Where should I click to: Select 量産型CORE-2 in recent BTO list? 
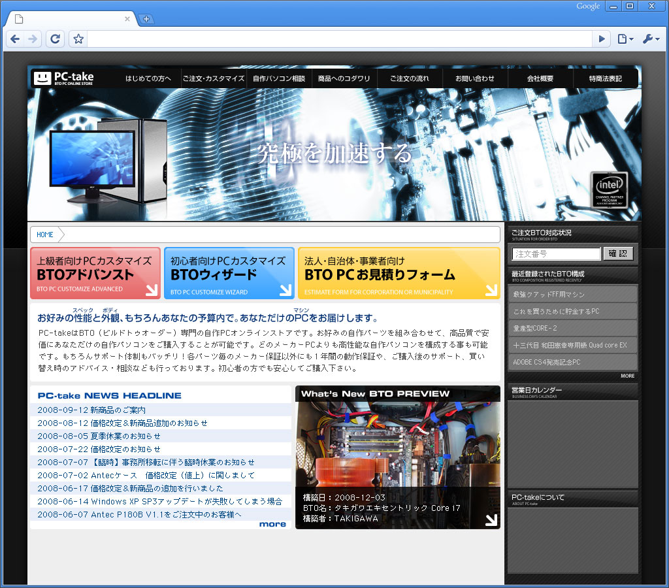[x=572, y=328]
